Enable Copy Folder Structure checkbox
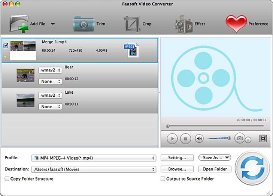273x196 pixels. [7, 179]
